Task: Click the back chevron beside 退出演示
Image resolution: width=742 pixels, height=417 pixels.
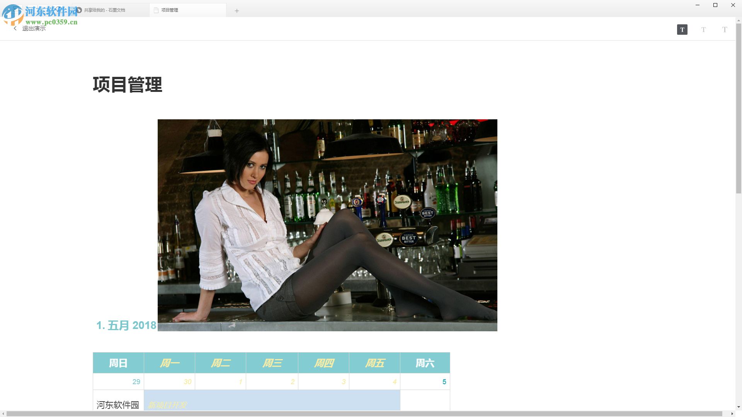Action: pos(15,28)
